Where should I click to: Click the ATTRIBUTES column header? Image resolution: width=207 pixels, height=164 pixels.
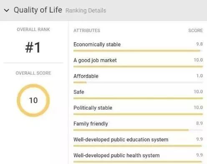coord(87,31)
